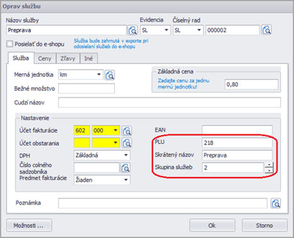This screenshot has height=238, width=294.
Task: Open lookup icon for Číslo colného sadzobníka
Action: click(x=125, y=168)
